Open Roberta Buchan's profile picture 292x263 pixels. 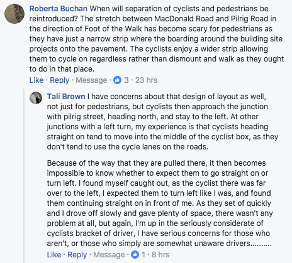click(14, 14)
